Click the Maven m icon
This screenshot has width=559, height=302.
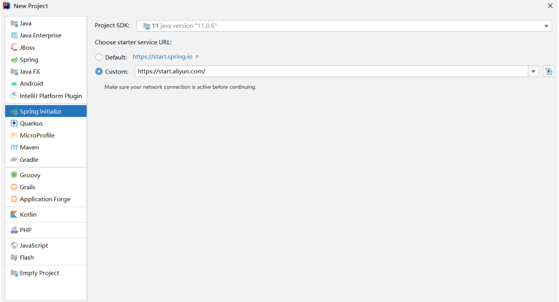click(x=14, y=148)
